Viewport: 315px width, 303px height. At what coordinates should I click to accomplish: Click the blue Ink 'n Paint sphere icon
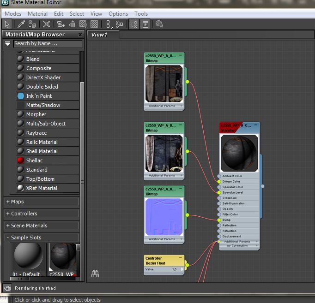[20, 96]
